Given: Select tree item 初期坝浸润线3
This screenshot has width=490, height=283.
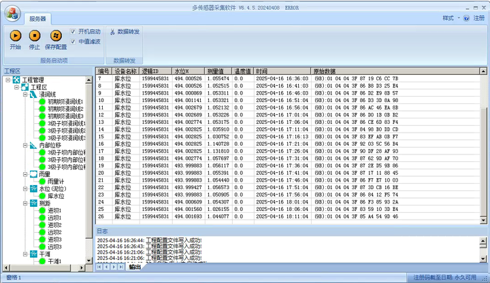Looking at the screenshot, I should (65, 116).
